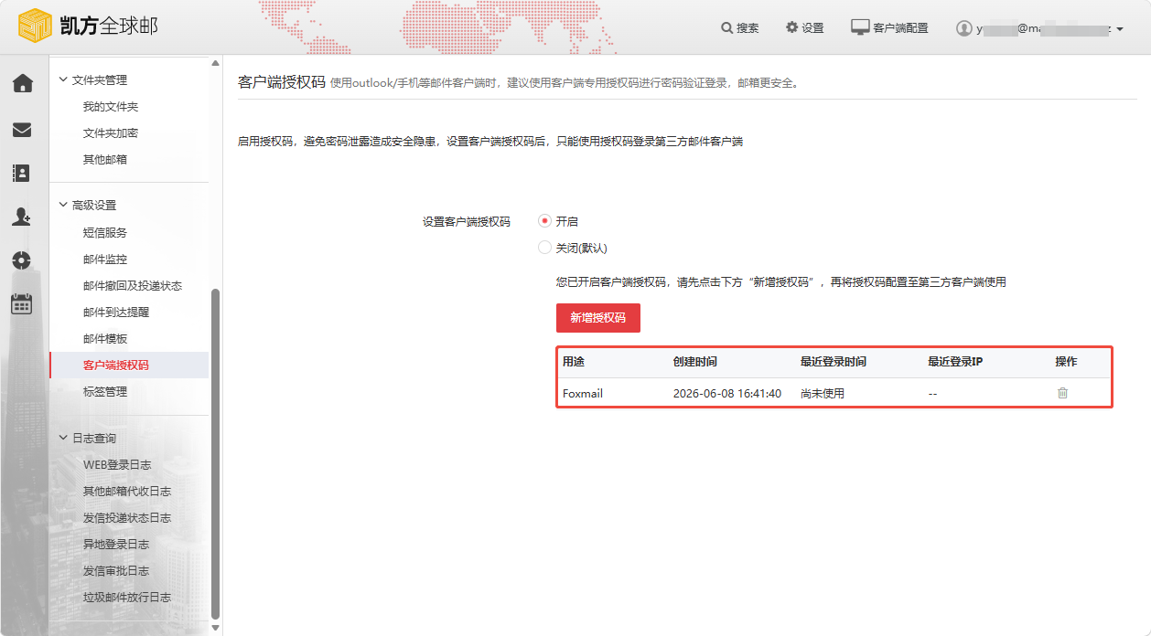Click the creation time 2026-06-08 16:41:40
Screen dimensions: 1151x636
[x=727, y=394]
